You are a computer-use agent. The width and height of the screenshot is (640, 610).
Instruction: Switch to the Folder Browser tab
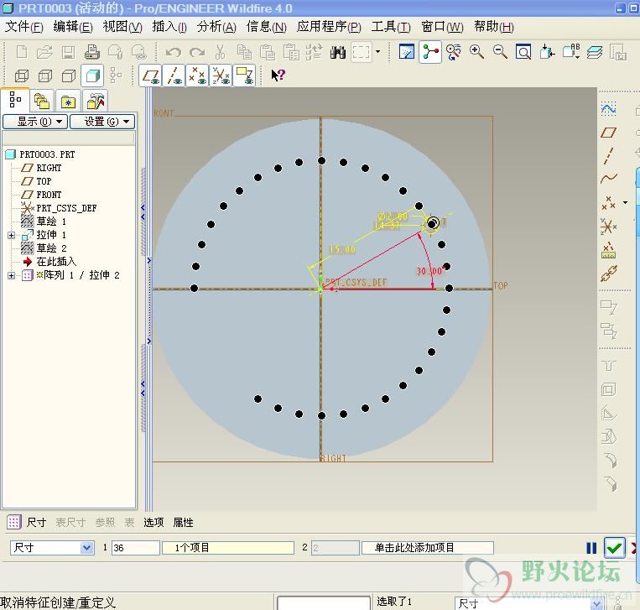click(x=42, y=101)
